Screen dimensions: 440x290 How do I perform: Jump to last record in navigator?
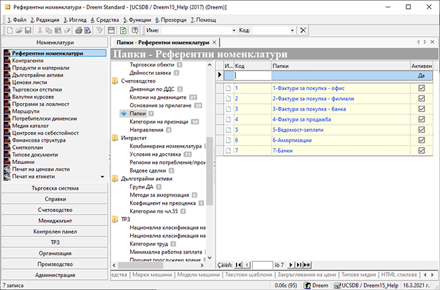pos(300,264)
